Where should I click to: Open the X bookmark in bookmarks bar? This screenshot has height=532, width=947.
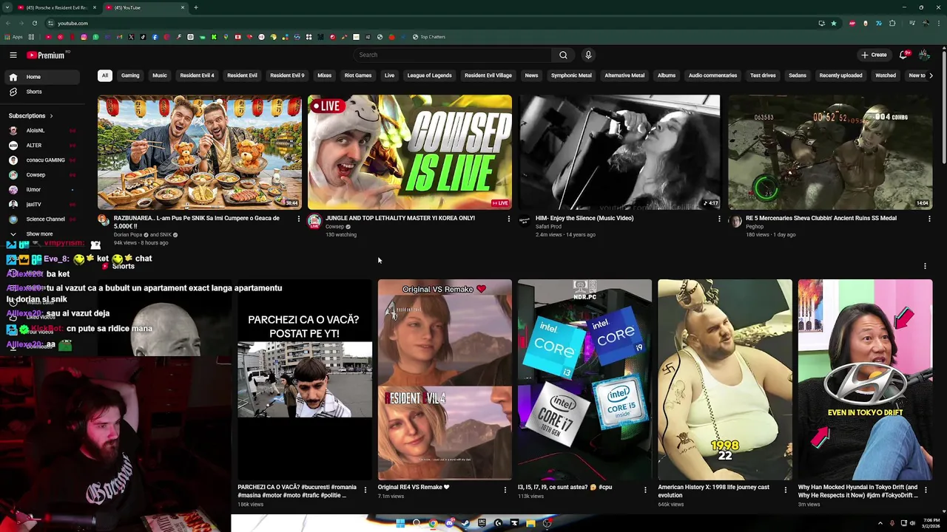[x=131, y=37]
